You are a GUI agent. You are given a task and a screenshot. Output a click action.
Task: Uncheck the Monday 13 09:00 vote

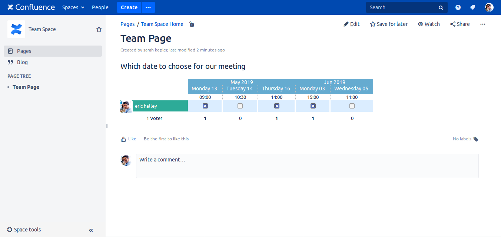[x=205, y=106]
